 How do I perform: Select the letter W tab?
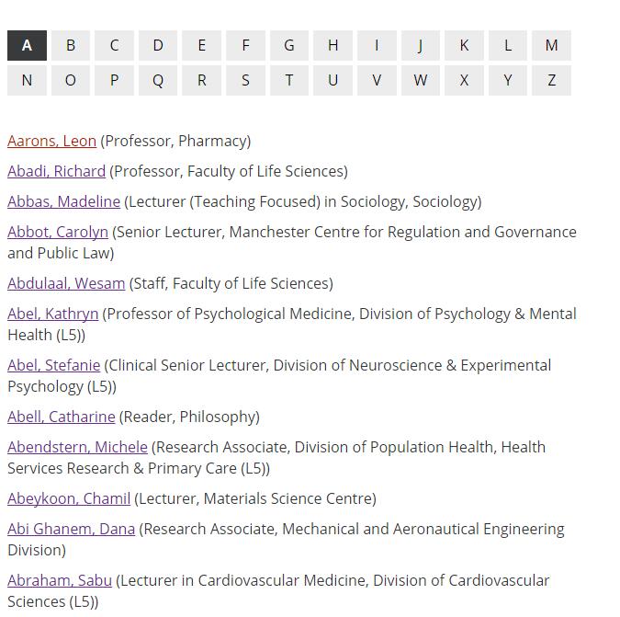[420, 80]
